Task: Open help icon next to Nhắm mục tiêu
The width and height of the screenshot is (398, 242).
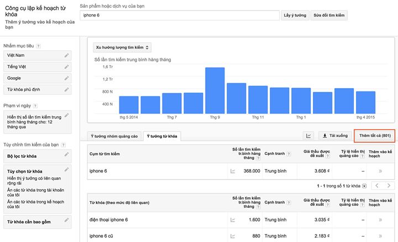Action: tap(38, 46)
